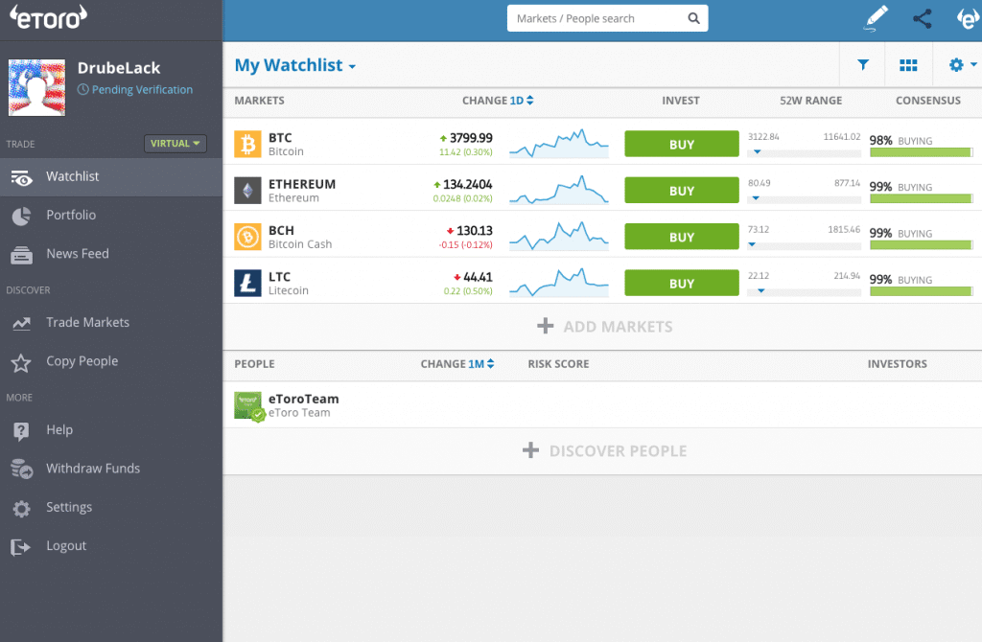Open the LTC price sparkline chart

[559, 283]
